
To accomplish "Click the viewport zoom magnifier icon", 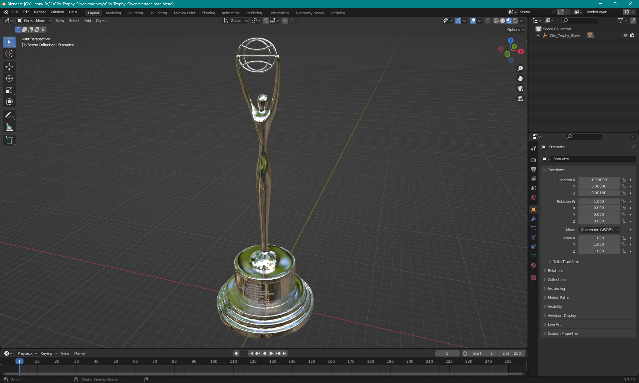I will click(x=520, y=68).
